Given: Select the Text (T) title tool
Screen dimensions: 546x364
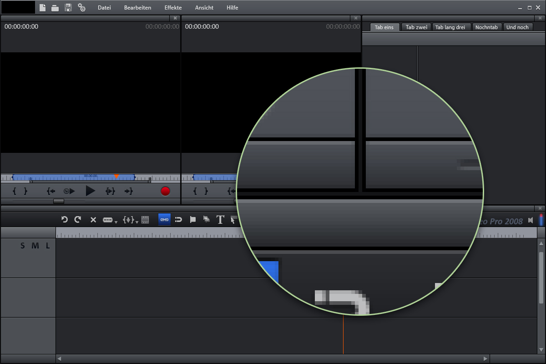Looking at the screenshot, I should [220, 220].
